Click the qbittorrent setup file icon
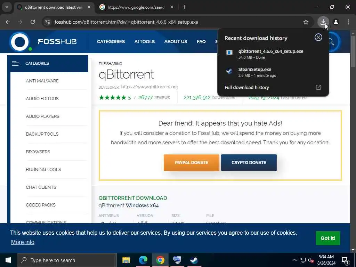This screenshot has height=267, width=356. coord(229,53)
